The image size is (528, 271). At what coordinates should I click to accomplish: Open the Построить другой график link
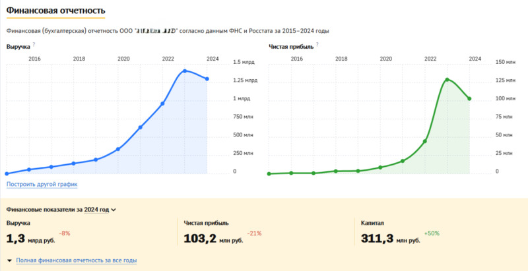(x=42, y=184)
